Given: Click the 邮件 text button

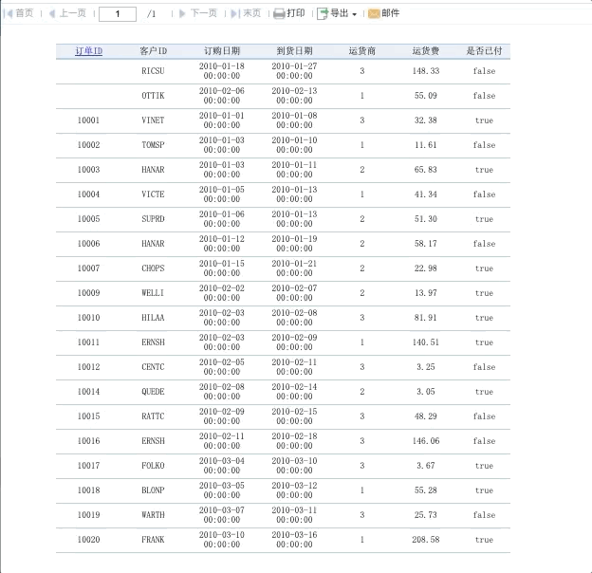Looking at the screenshot, I should tap(390, 13).
